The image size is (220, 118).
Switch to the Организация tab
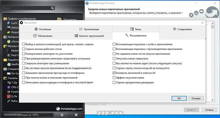[89, 29]
